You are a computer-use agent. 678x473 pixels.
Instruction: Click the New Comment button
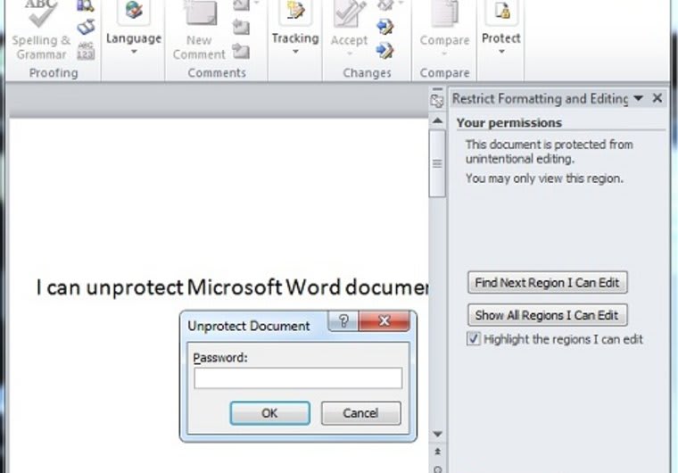coord(199,30)
